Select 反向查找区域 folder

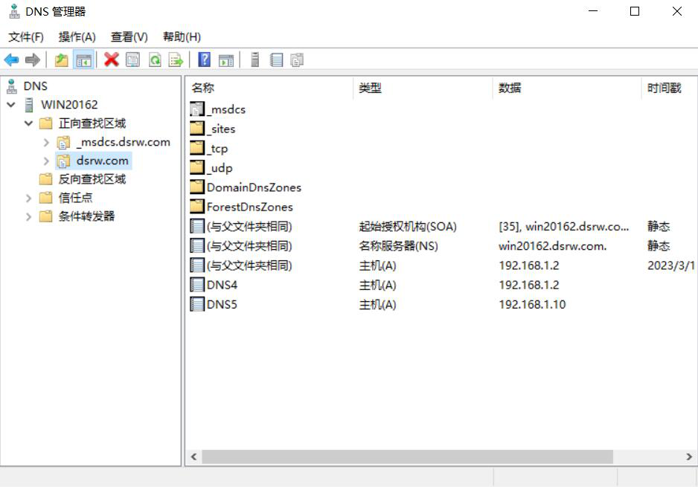92,179
